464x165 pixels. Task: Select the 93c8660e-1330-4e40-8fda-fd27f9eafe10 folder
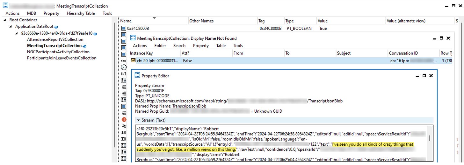coord(57,33)
